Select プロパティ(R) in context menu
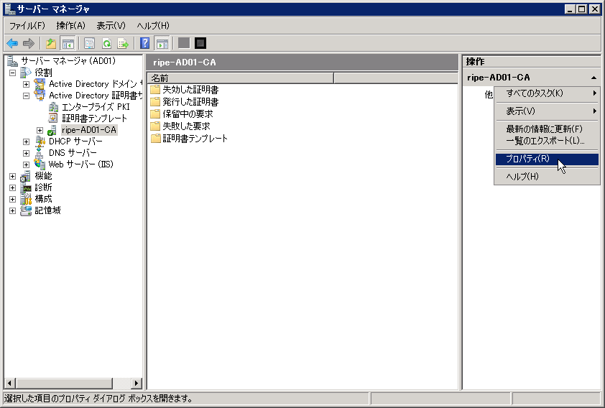The width and height of the screenshot is (605, 408). click(x=547, y=159)
